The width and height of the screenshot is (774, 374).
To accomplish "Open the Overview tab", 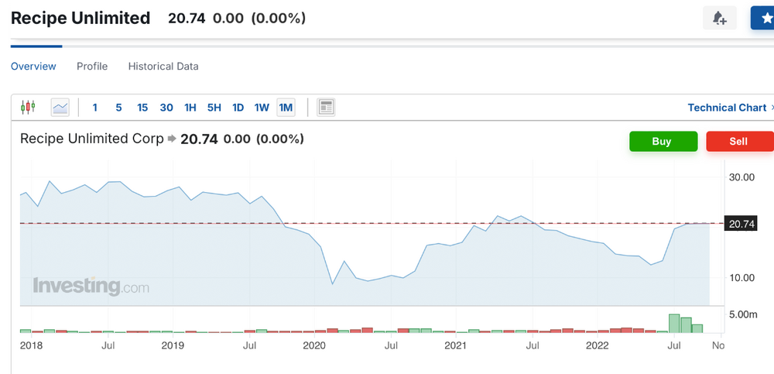I will click(33, 66).
